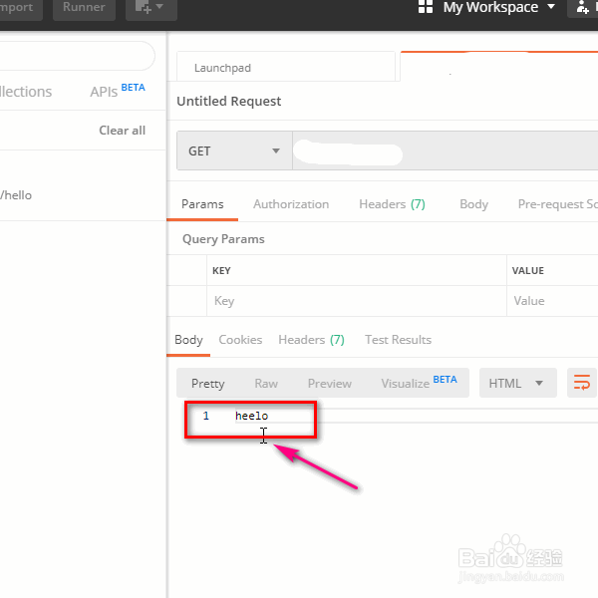Open the Collections sidebar tab
This screenshot has width=598, height=598.
click(26, 92)
